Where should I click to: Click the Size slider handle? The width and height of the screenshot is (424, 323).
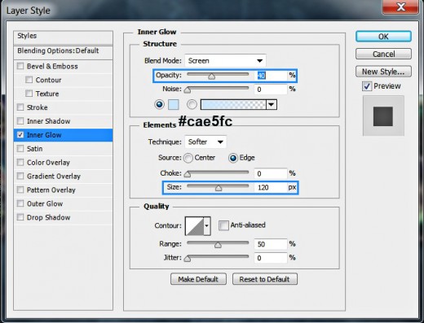point(219,188)
